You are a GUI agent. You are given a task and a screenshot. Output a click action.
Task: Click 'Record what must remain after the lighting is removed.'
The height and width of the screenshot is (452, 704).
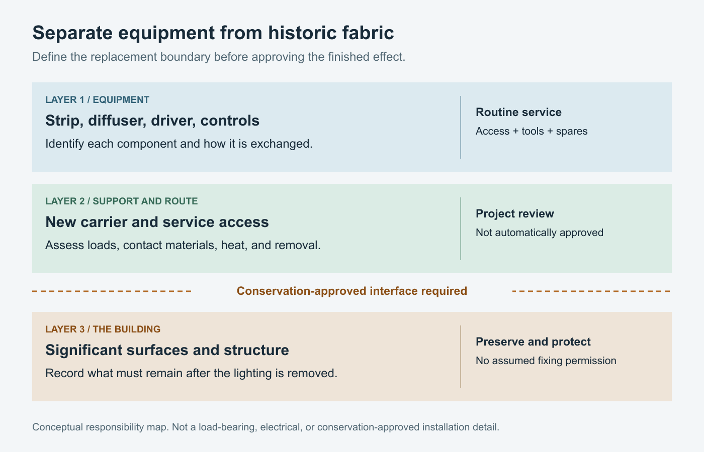(191, 373)
